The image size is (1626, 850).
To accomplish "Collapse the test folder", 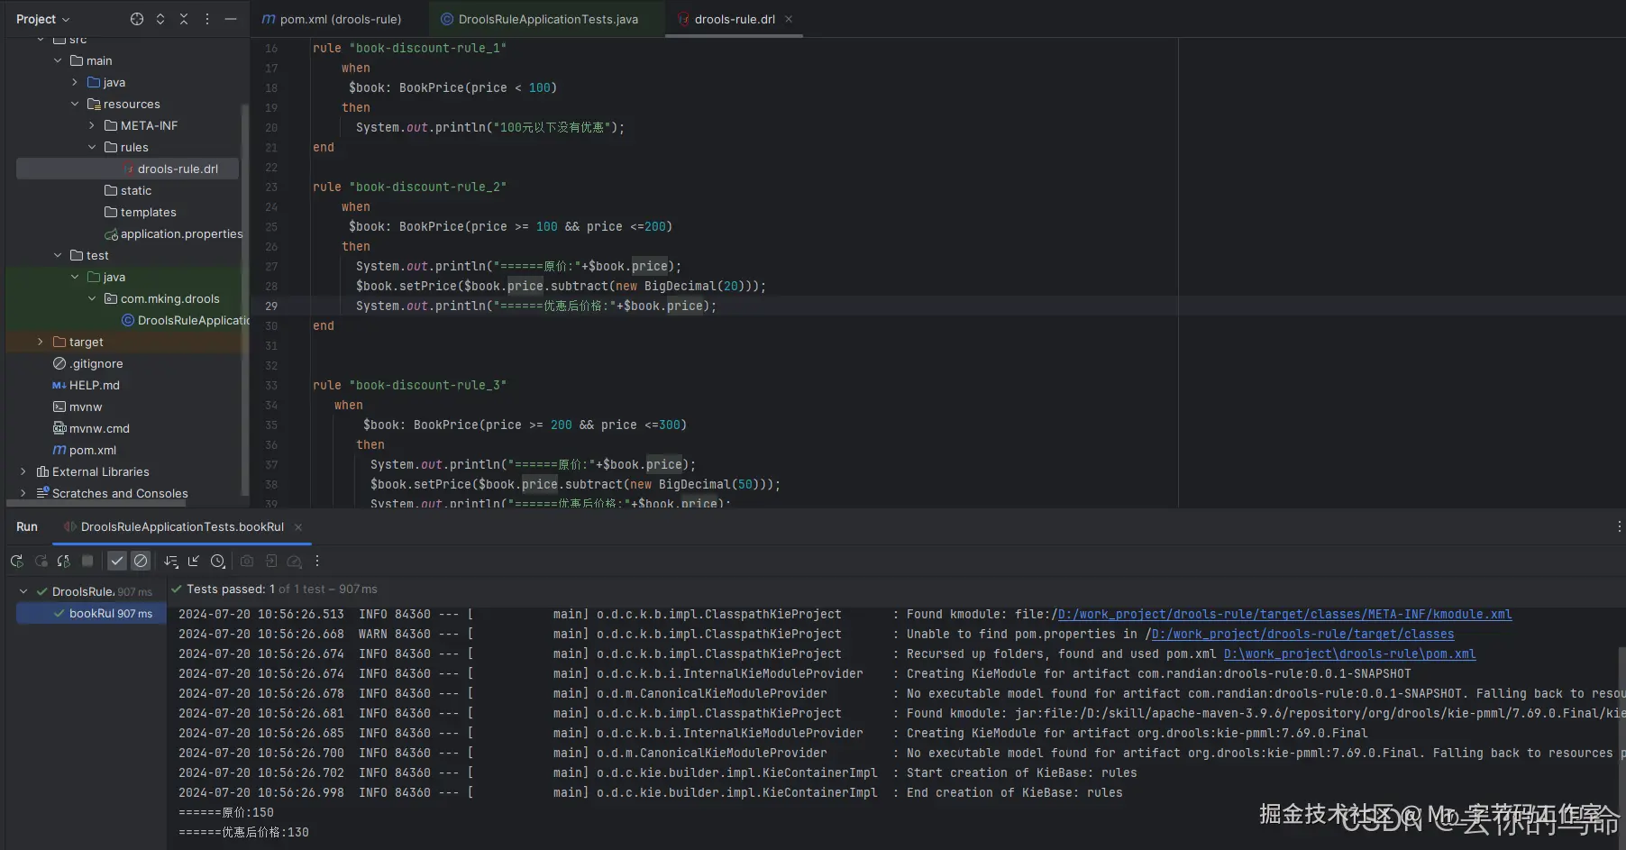I will click(58, 255).
